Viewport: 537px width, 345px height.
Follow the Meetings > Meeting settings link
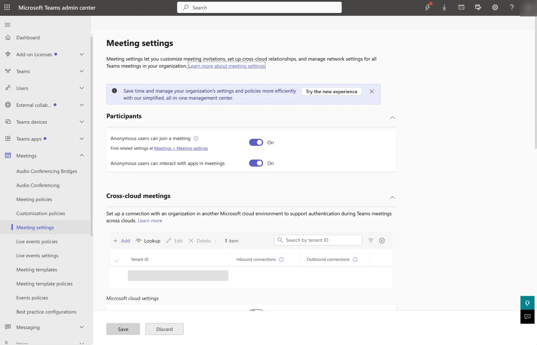coord(181,148)
